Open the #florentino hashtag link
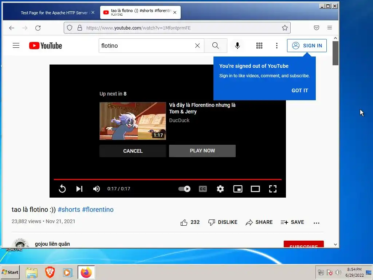 [98, 210]
